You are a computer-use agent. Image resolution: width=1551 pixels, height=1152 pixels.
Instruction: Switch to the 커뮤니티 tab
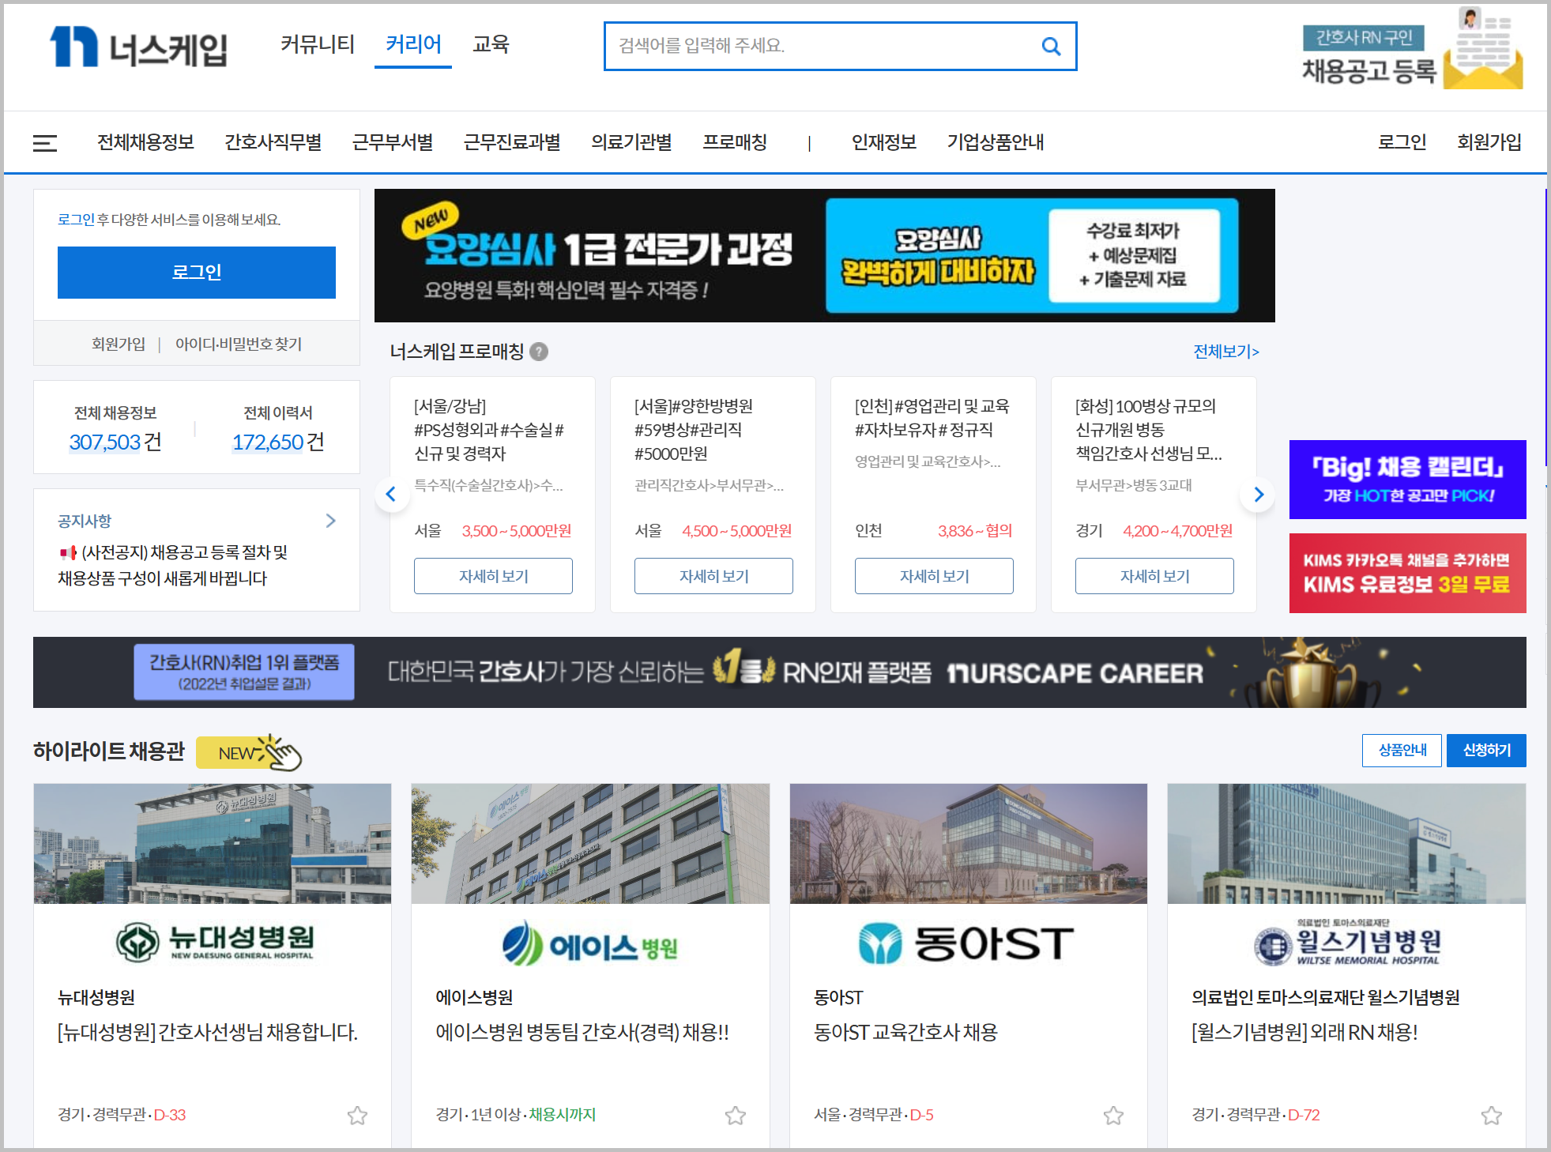click(x=318, y=44)
